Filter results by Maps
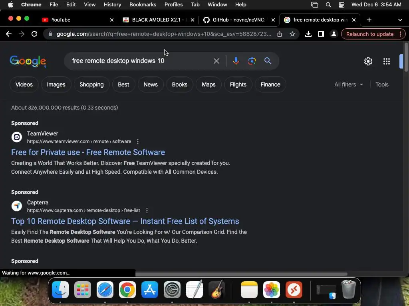Image resolution: width=409 pixels, height=306 pixels. click(208, 84)
